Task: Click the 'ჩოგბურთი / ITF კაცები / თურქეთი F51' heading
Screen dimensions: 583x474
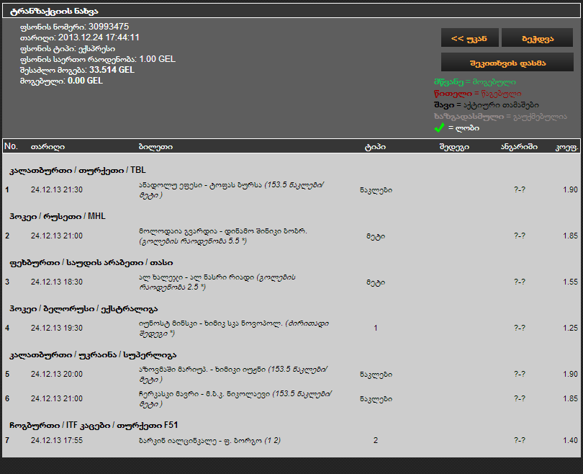Action: (94, 425)
